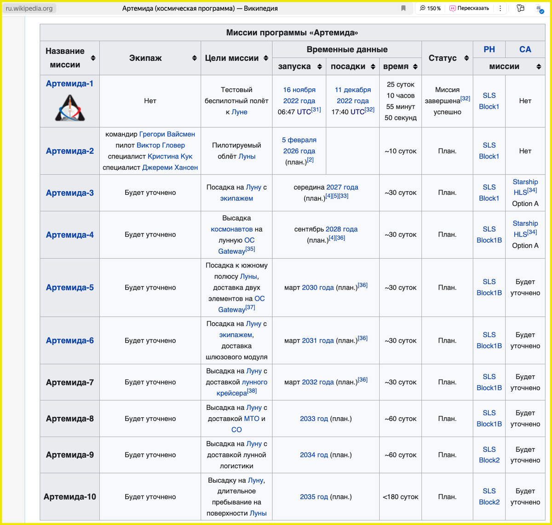Open SLS Block2 link in Artemis-10 row
552x525 pixels.
pyautogui.click(x=489, y=496)
